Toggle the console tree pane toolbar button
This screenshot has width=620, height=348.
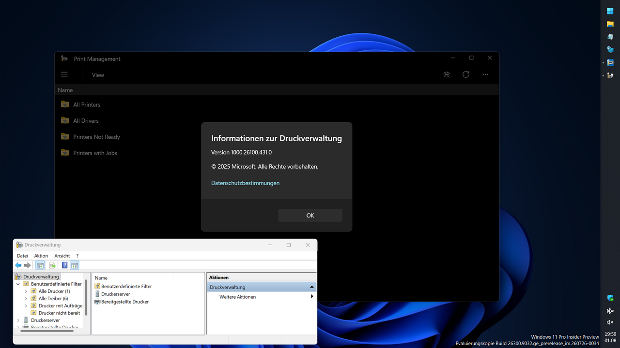pyautogui.click(x=40, y=265)
